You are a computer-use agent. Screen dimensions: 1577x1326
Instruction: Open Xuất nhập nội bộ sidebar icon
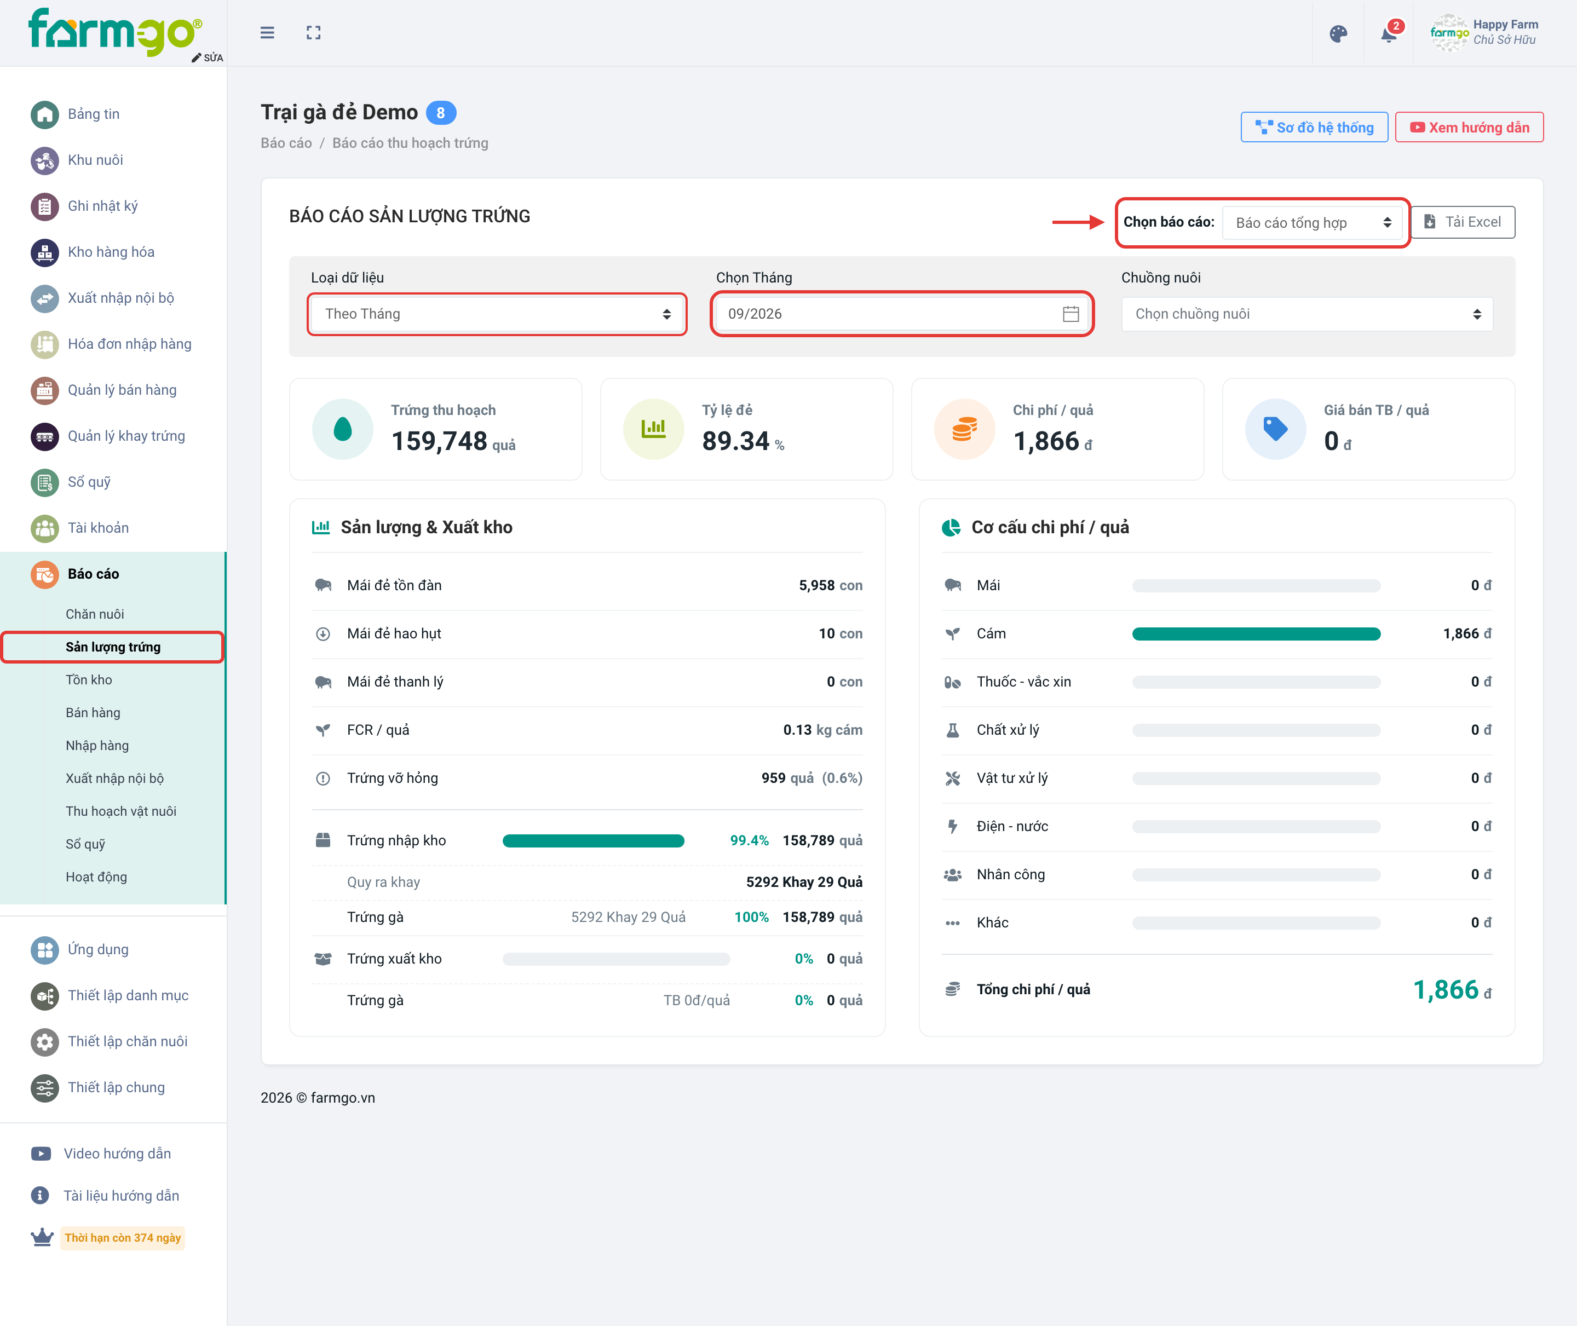(44, 298)
